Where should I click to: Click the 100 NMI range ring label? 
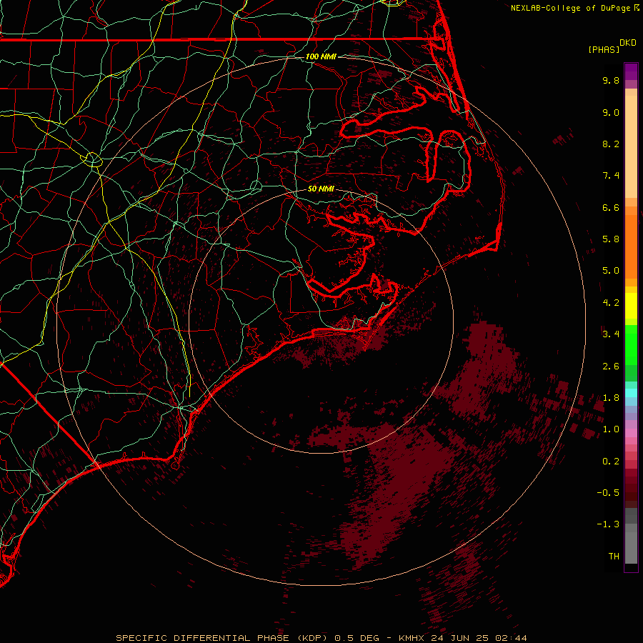click(x=321, y=56)
